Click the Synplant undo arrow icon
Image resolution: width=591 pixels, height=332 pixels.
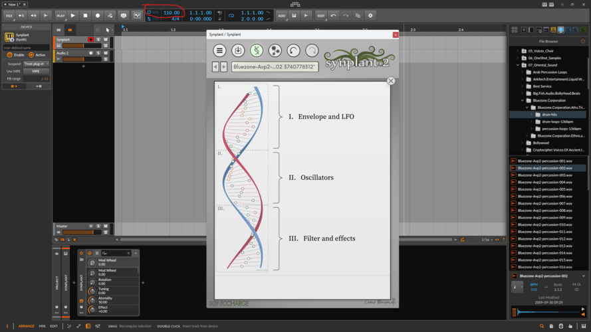pyautogui.click(x=293, y=50)
